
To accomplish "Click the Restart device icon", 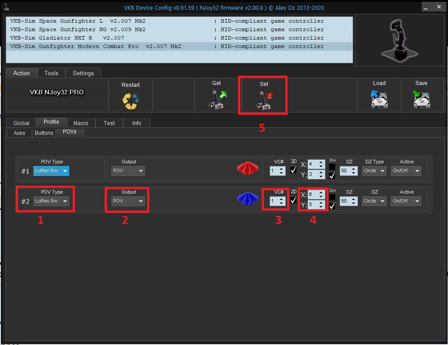I will (x=131, y=101).
